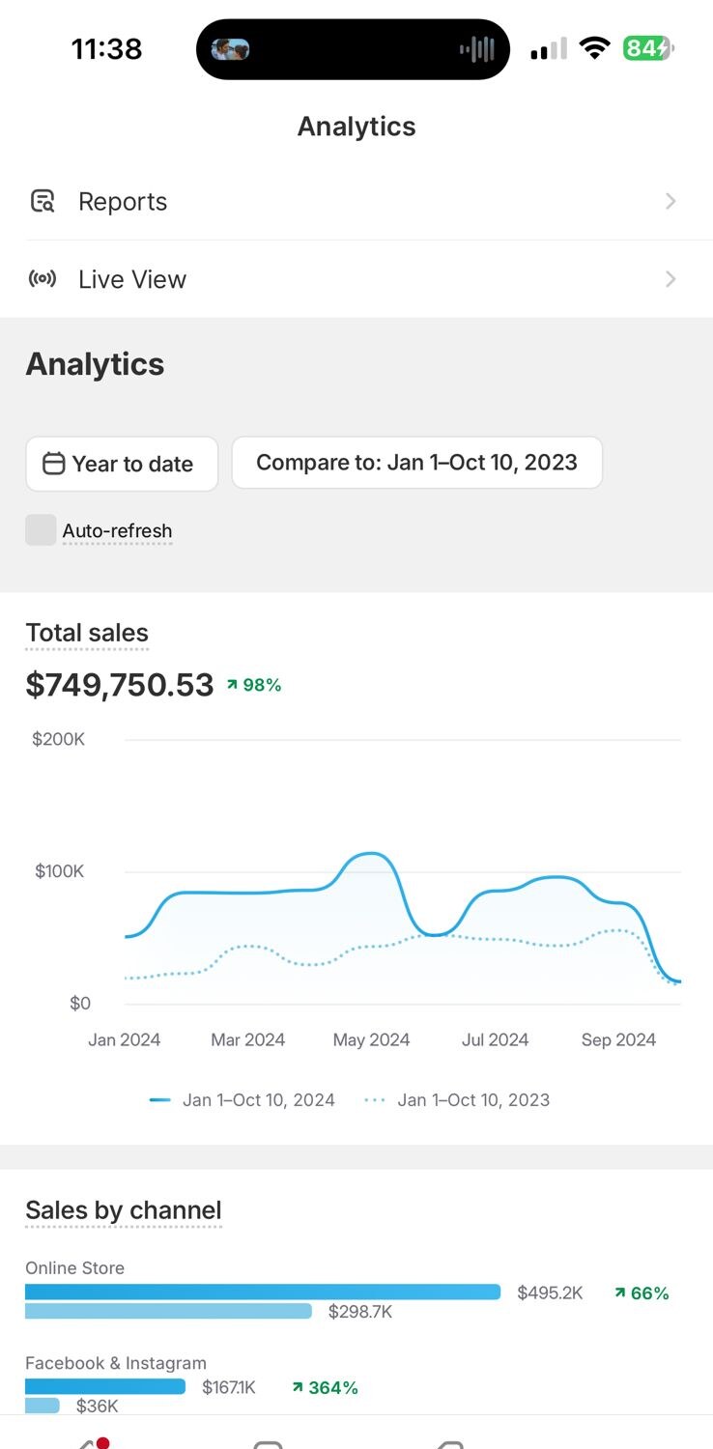The image size is (713, 1449).
Task: Open the Sales by channel heading
Action: coord(124,1210)
